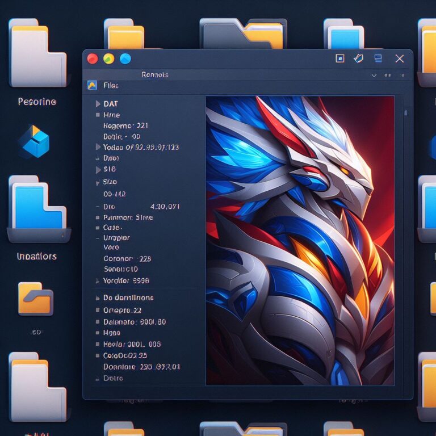Expand the DAT tree item arrow
This screenshot has height=436, width=436.
pos(98,104)
